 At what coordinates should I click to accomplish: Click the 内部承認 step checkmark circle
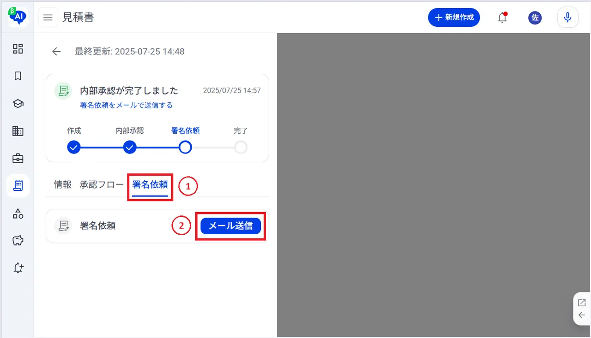point(130,148)
